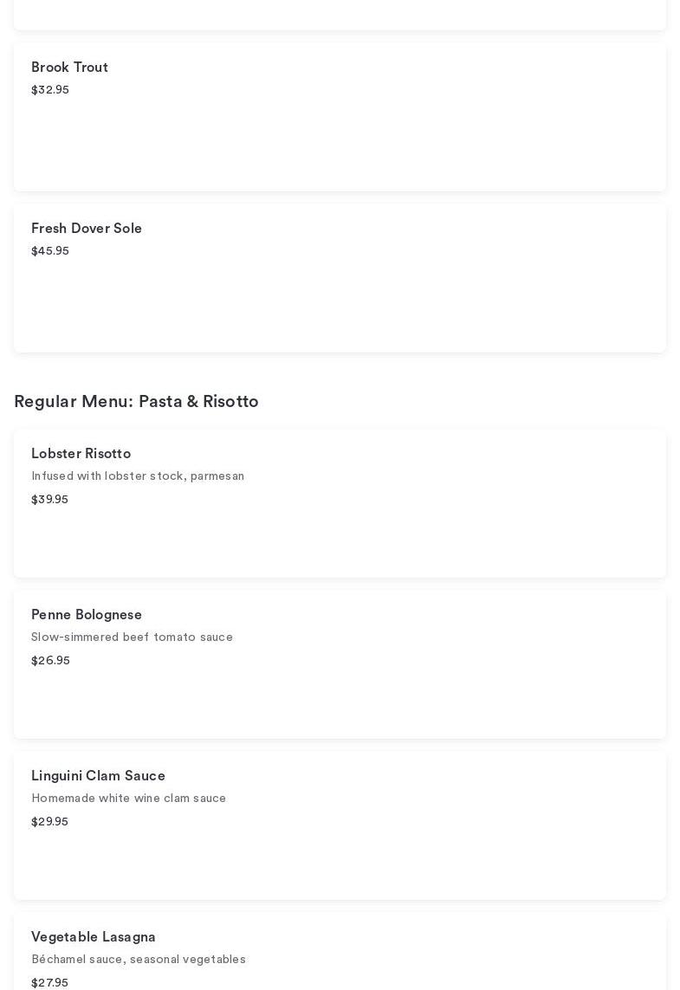Tap the $29.95 Linguini price
This screenshot has width=680, height=990.
click(x=49, y=822)
